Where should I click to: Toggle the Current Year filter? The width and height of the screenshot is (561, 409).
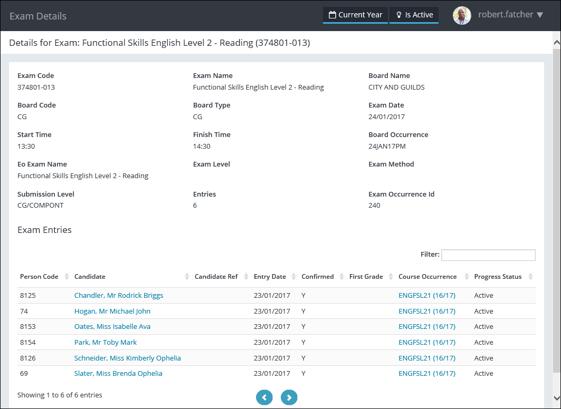point(355,15)
